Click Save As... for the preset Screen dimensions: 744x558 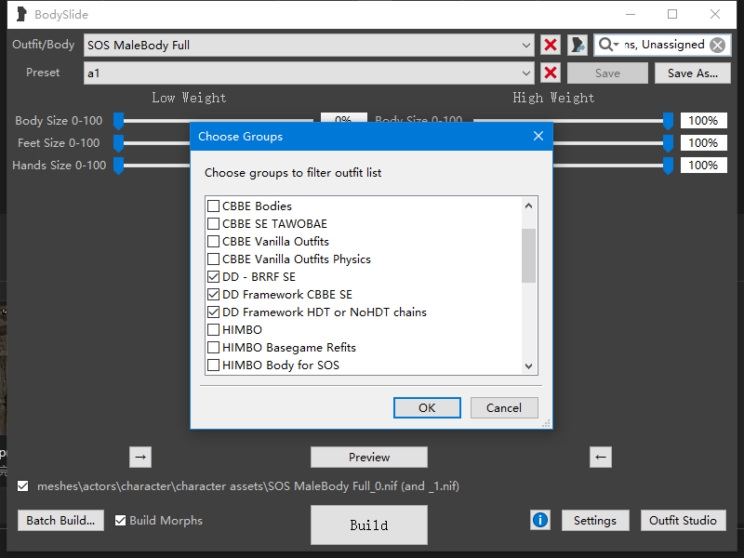pos(693,73)
